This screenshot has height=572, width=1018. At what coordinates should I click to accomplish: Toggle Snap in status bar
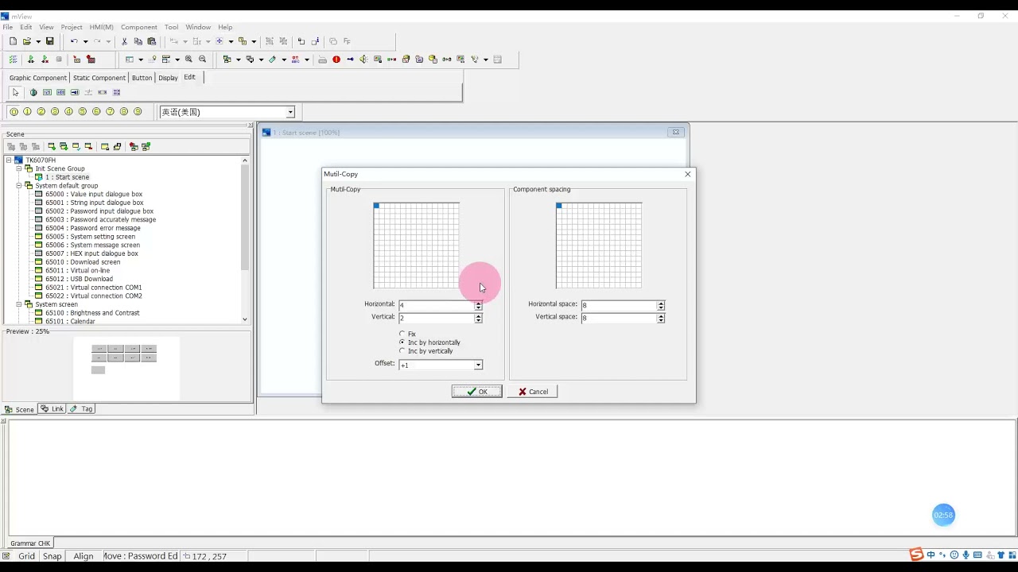(x=52, y=556)
